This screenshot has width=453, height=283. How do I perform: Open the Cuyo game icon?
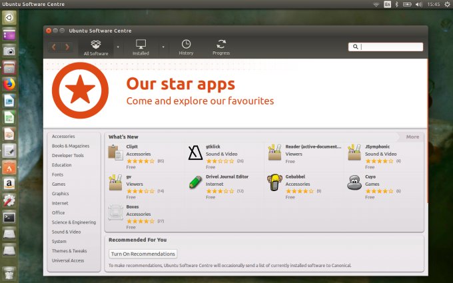coord(354,183)
